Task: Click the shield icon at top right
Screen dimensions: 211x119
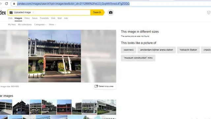Action: (x=209, y=13)
